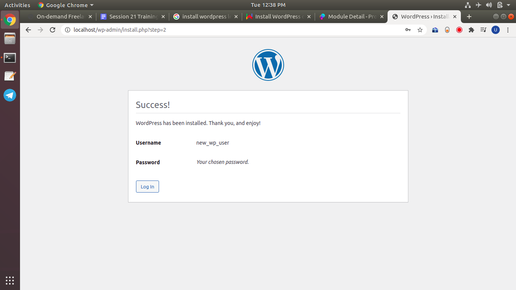
Task: Click the volume speaker icon
Action: click(489, 5)
